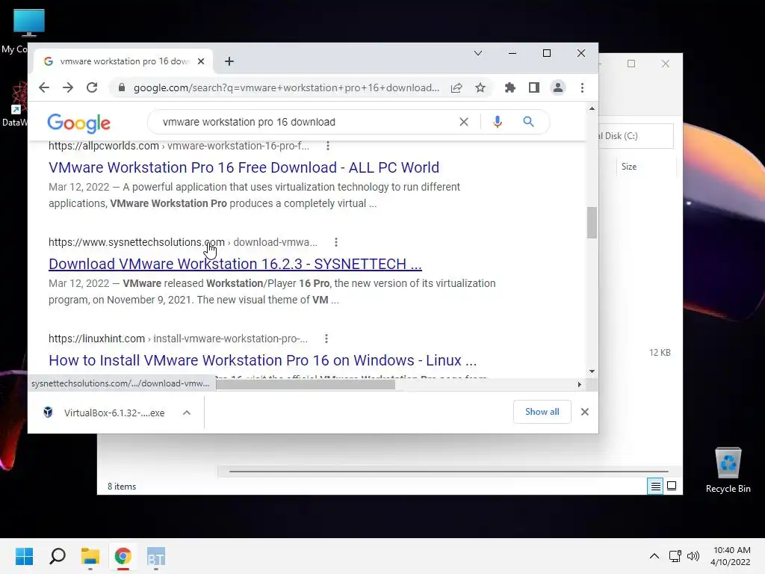
Task: Open Chrome extensions puzzle icon
Action: [510, 88]
